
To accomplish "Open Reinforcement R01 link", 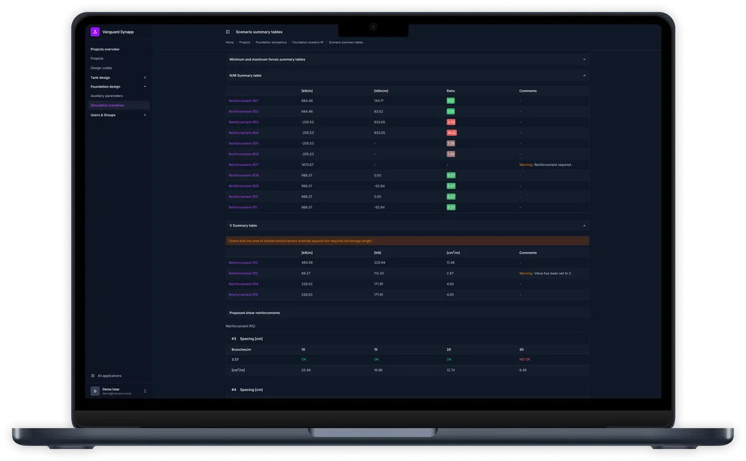I will (x=243, y=101).
